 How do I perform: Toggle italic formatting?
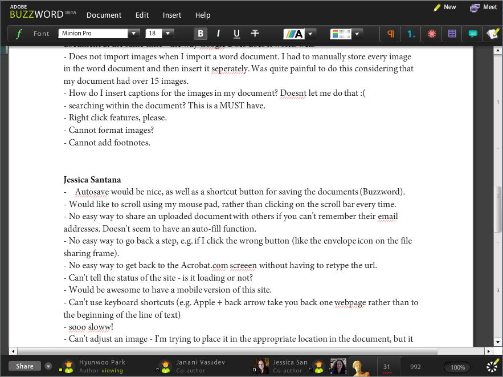pos(218,34)
